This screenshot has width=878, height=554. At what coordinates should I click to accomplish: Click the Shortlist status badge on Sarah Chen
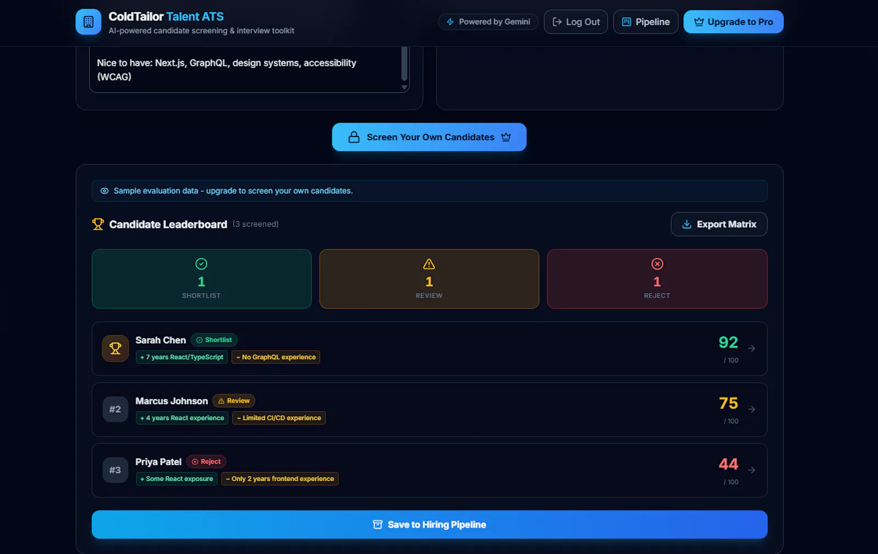coord(214,340)
